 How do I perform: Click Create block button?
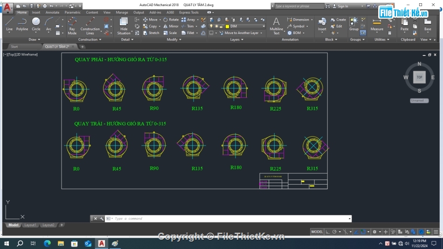tap(338, 20)
